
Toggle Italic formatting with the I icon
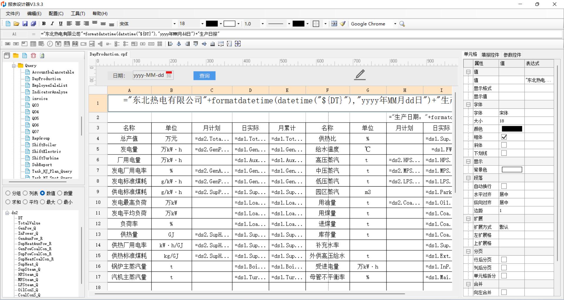click(52, 24)
